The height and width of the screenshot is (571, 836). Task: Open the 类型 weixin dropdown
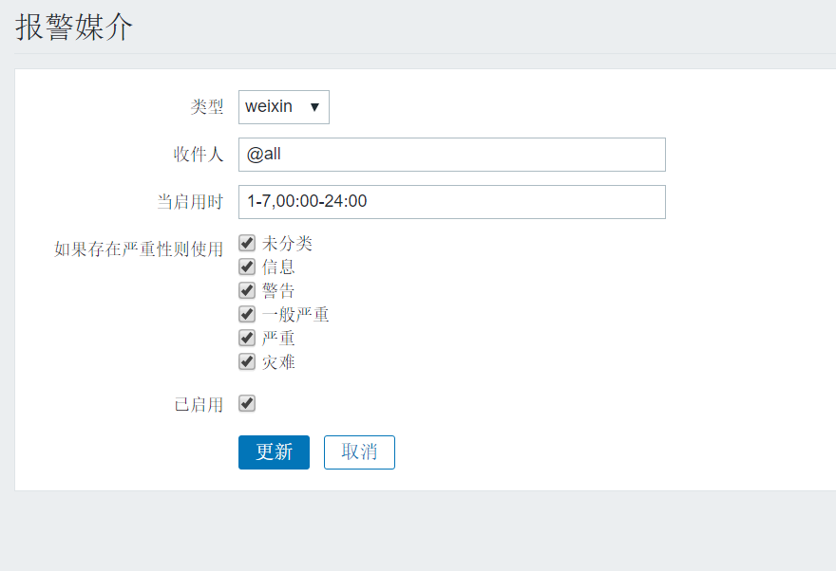pos(284,107)
